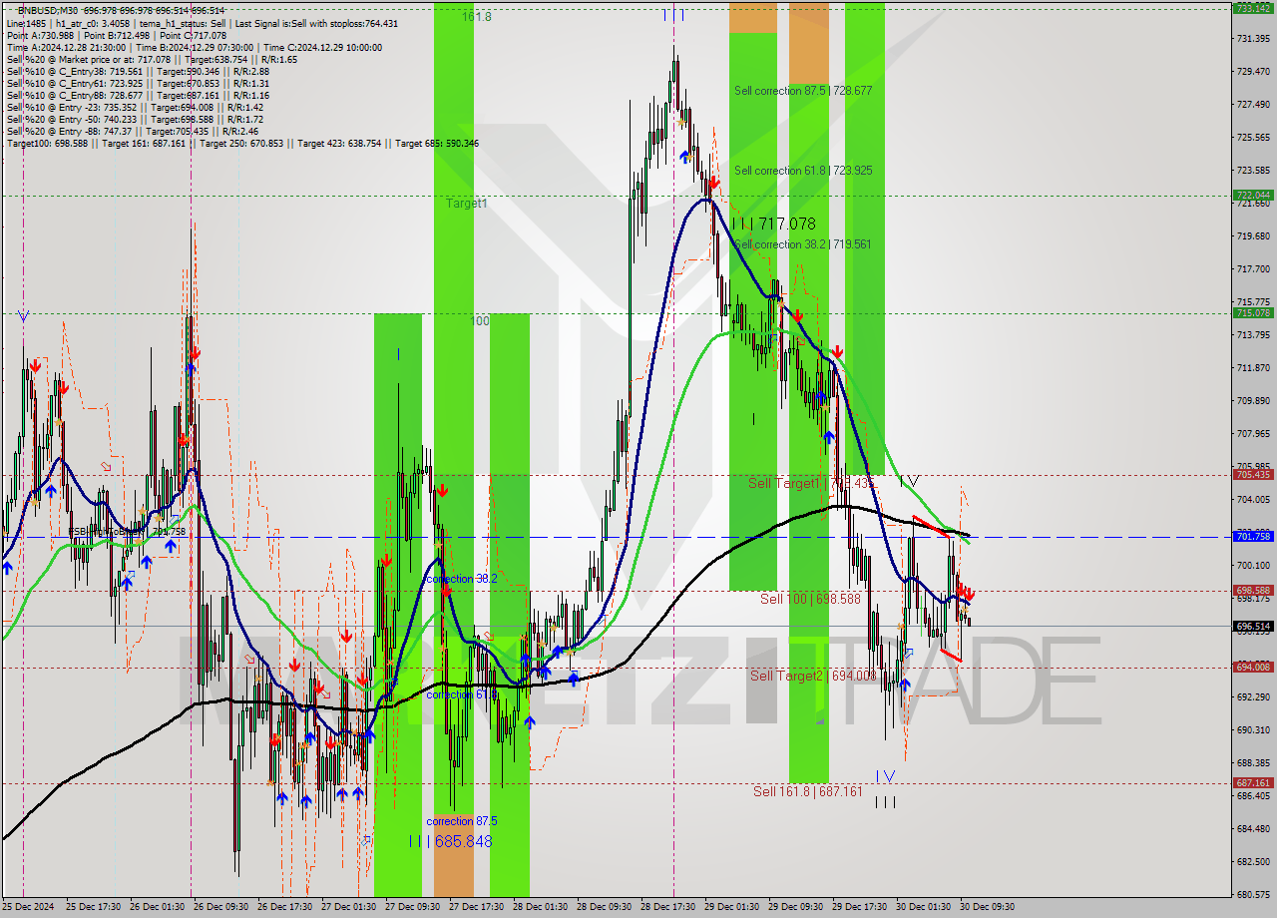Click green 715.078 price tag on axis
Screen dimensions: 1277x918
(1253, 313)
